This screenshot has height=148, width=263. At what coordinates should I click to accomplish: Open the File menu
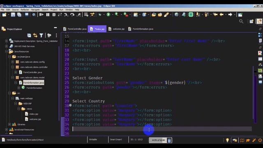point(2,10)
